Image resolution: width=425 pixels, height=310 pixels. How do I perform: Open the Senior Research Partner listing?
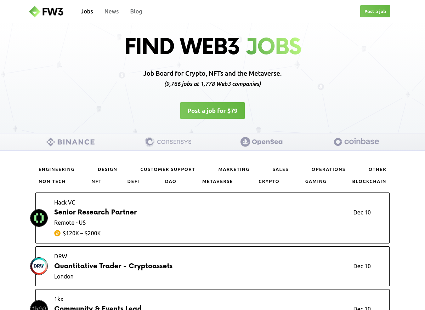coord(212,218)
